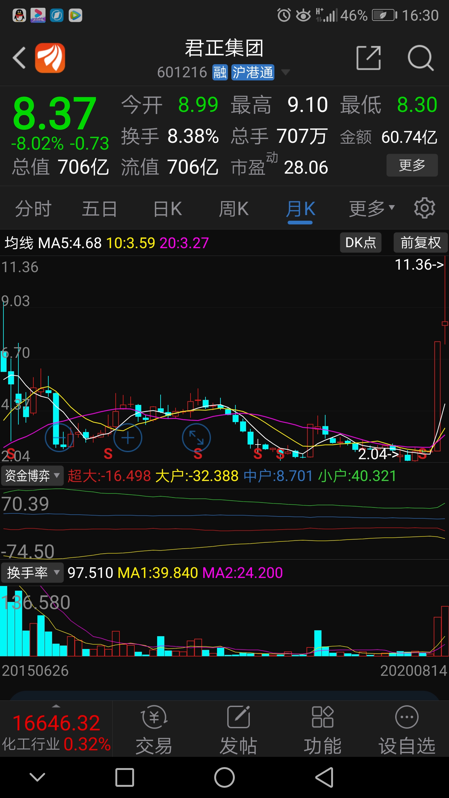Screen dimensions: 449x798
Task: Tap the 11.36-> high price marker
Action: pyautogui.click(x=419, y=265)
